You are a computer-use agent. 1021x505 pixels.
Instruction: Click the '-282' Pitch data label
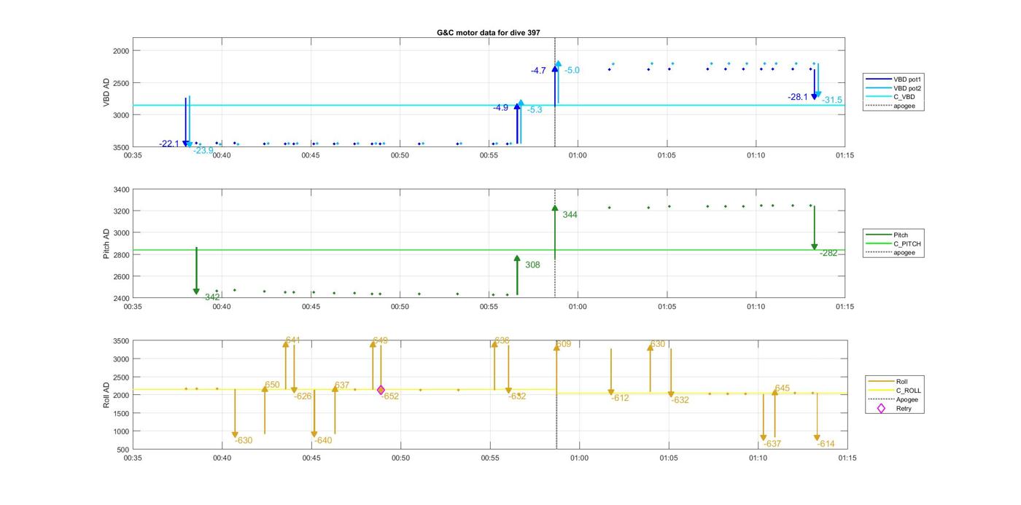[x=828, y=253]
